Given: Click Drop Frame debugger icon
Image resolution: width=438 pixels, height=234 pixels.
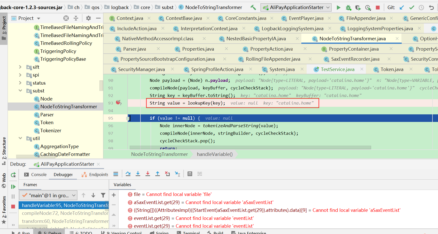Looking at the screenshot, I should [167, 174].
